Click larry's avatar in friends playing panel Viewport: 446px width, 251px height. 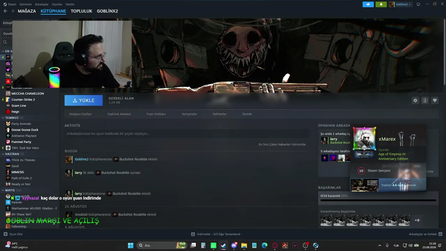pyautogui.click(x=324, y=140)
